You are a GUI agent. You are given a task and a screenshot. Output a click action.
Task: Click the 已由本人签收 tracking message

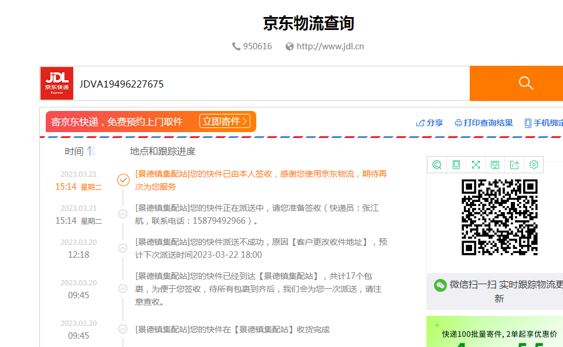click(261, 180)
